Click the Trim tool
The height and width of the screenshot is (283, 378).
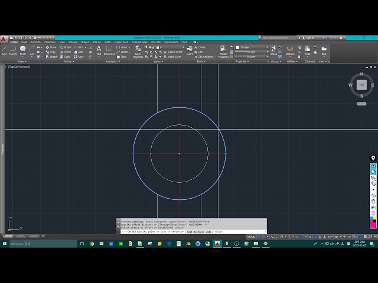click(x=79, y=47)
